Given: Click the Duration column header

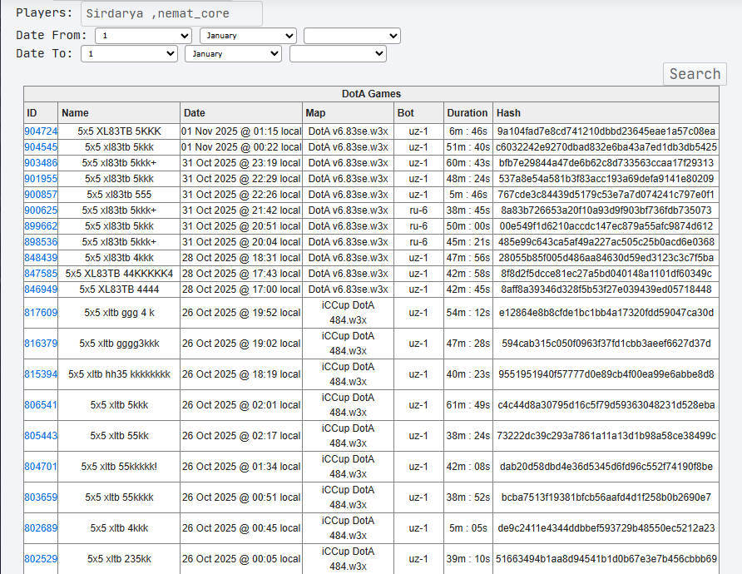Looking at the screenshot, I should tap(468, 113).
